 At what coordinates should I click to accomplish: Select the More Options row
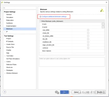(x=72, y=51)
